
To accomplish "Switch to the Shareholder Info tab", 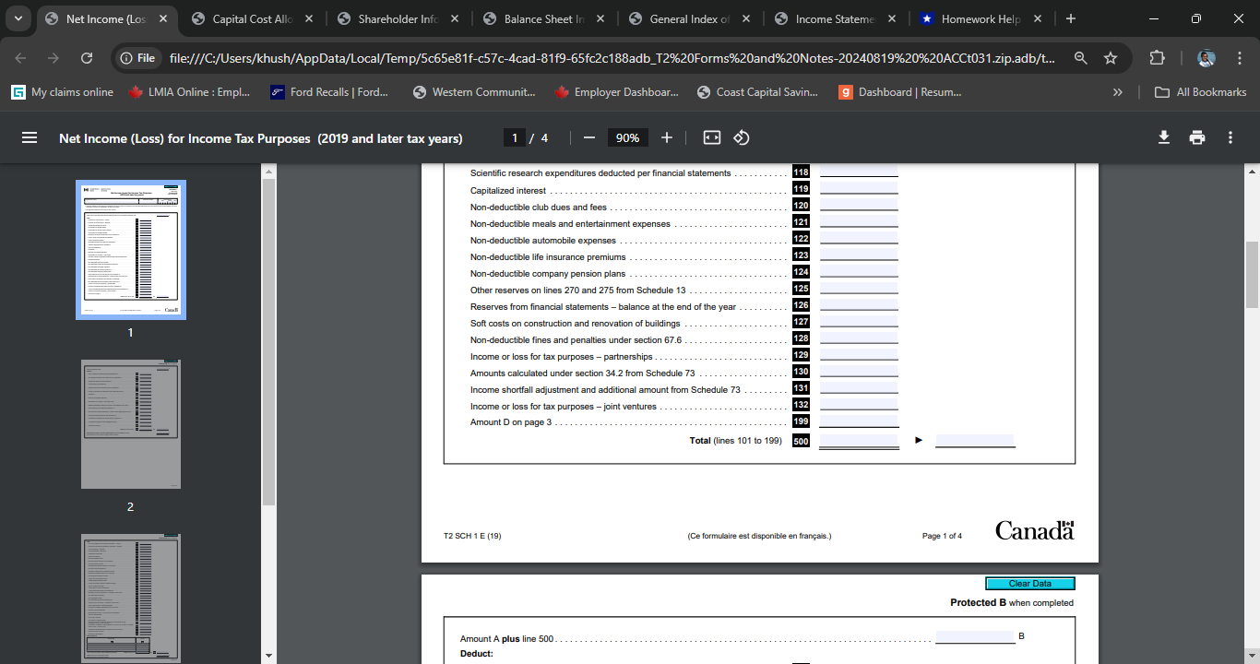I will pos(398,18).
